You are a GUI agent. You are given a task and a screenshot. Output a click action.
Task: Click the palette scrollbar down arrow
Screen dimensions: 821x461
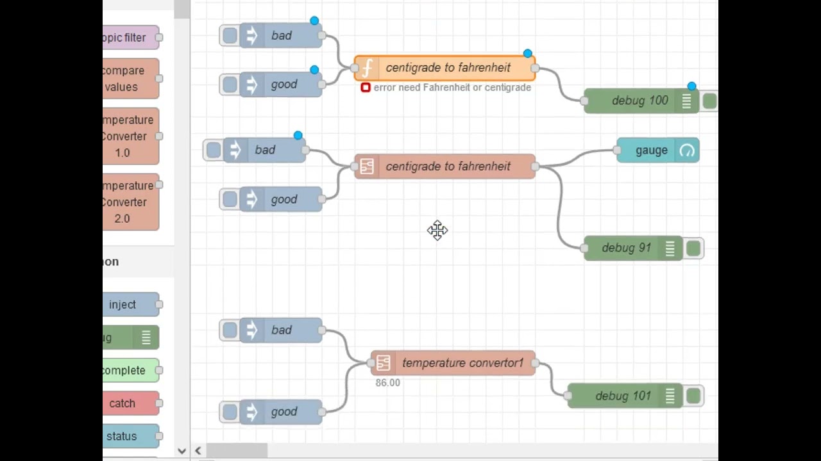[x=182, y=451]
